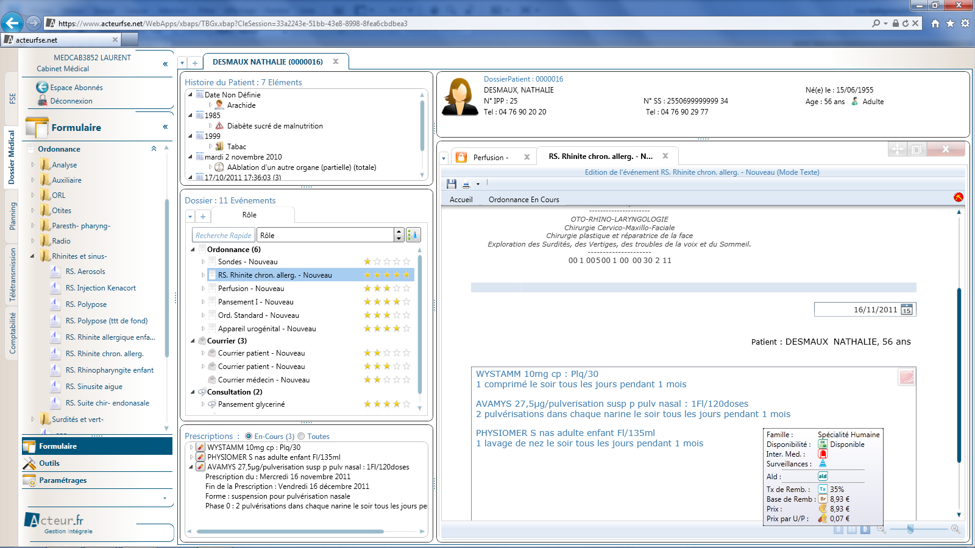Click the zoom-in magnifier in document footer
Viewport: 975px width, 548px height.
click(955, 530)
